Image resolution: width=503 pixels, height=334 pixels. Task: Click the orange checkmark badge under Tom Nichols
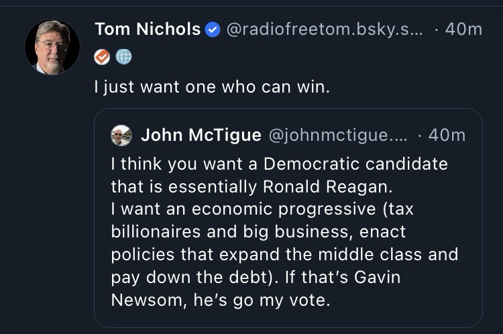pyautogui.click(x=102, y=58)
